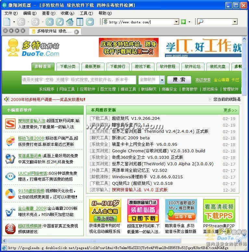This screenshot has height=252, width=249.
Task: Click the Sogou Pinyin icon in sidebar
Action: tap(10, 124)
